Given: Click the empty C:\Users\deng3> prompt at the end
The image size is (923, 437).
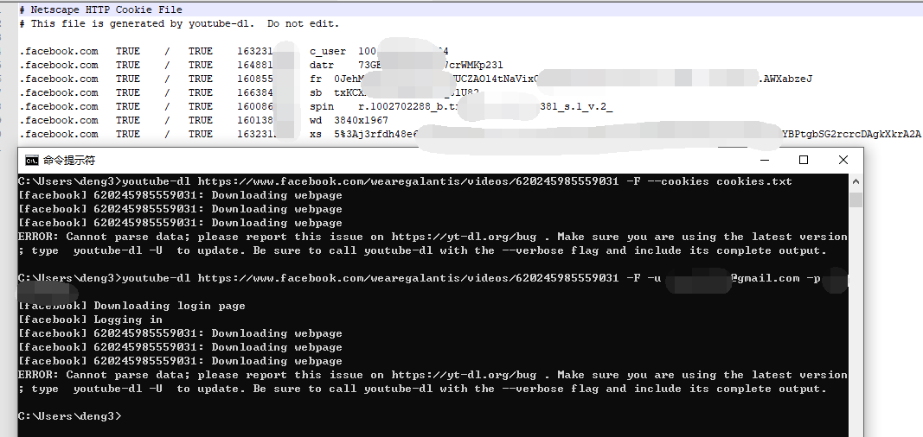Looking at the screenshot, I should [69, 416].
